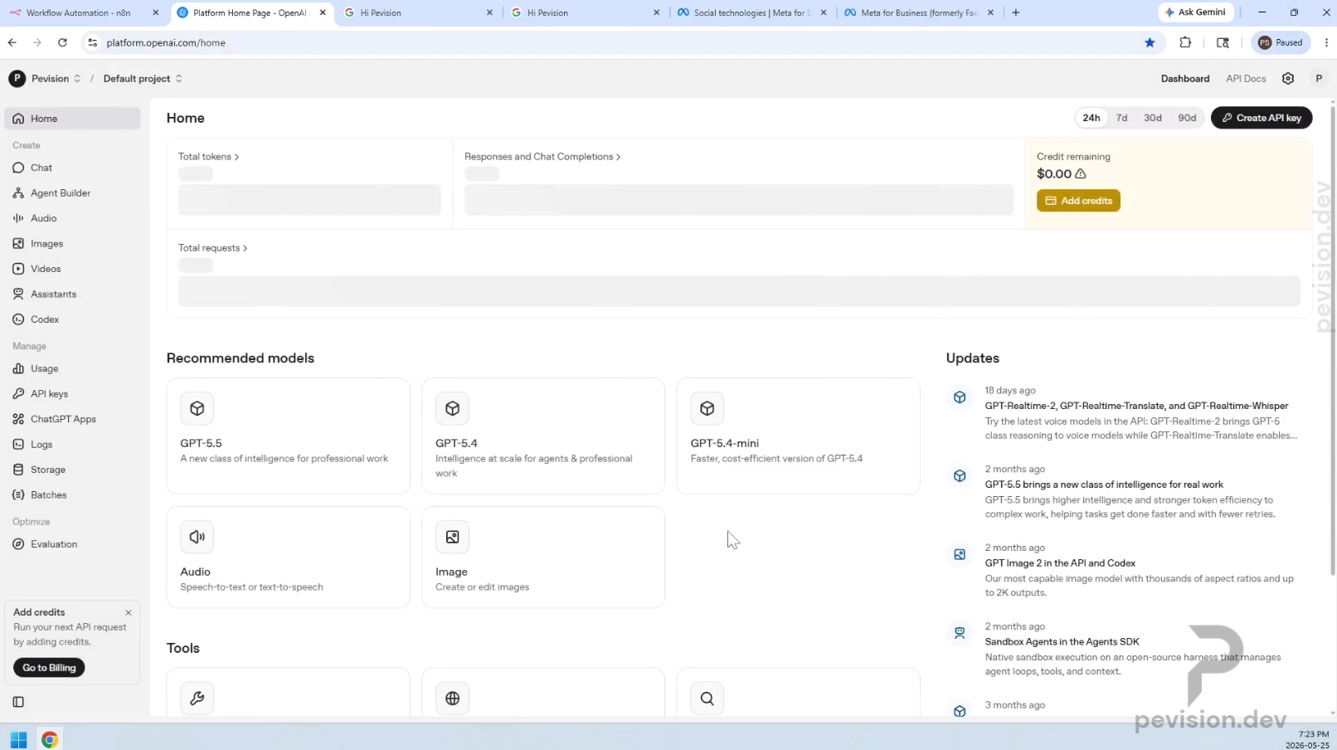Viewport: 1337px width, 750px height.
Task: Open Evaluation in the sidebar
Action: [72, 544]
